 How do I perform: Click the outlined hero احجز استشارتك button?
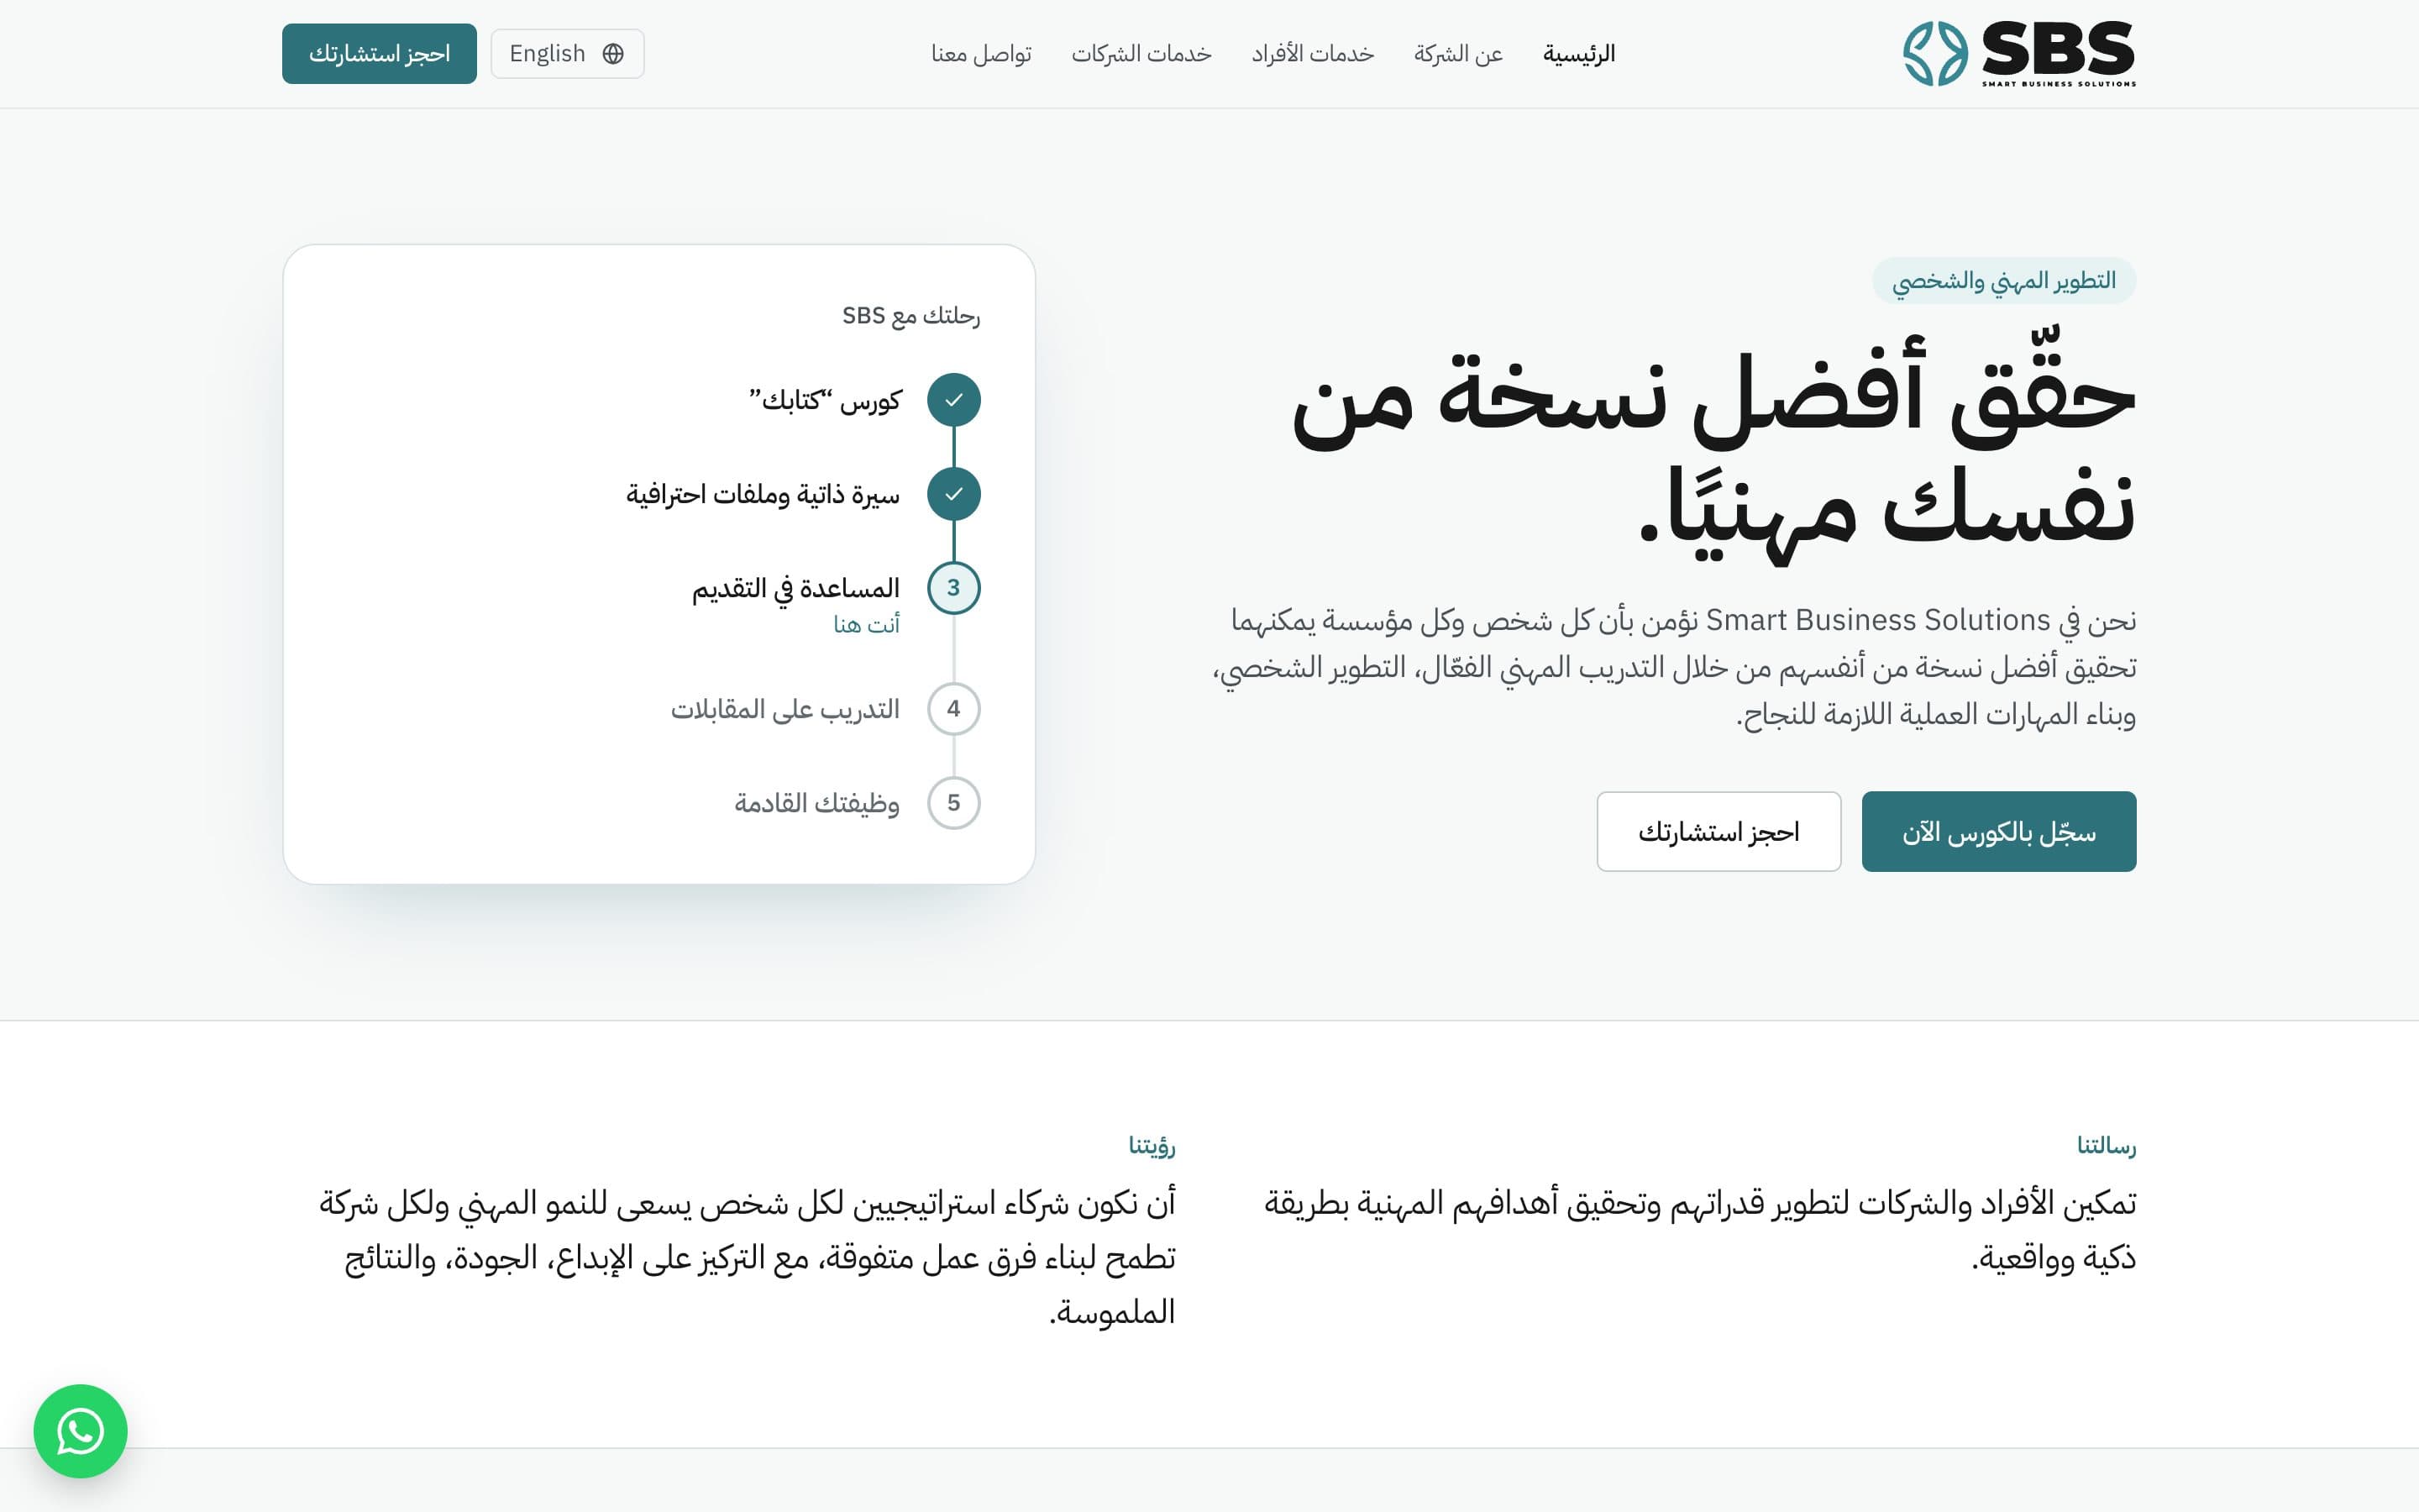pos(1719,832)
